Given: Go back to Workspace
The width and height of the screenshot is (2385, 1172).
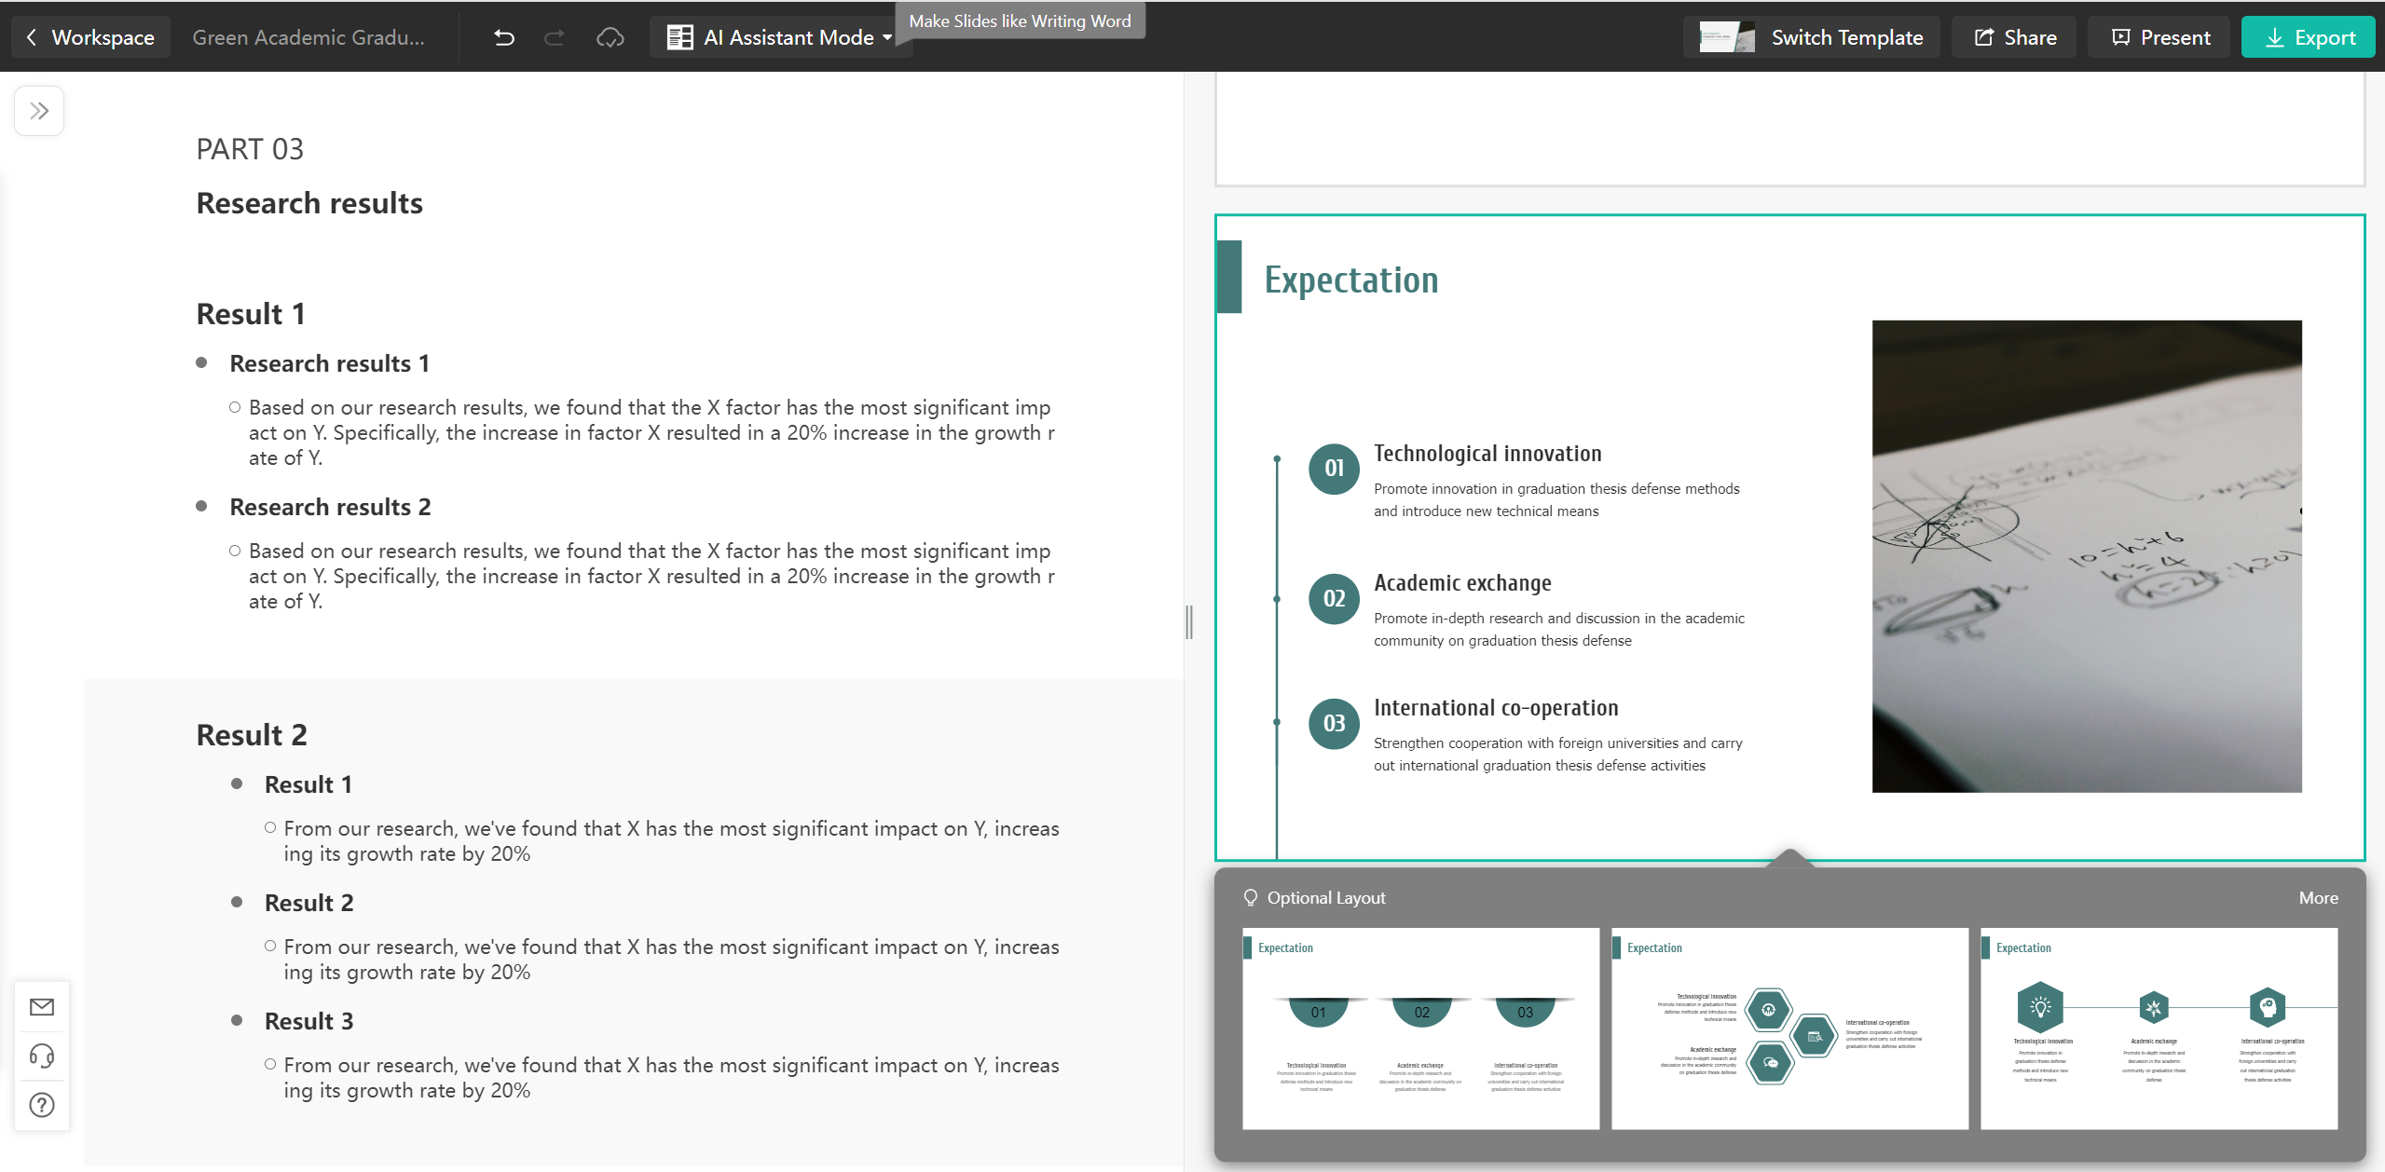Looking at the screenshot, I should coord(90,37).
